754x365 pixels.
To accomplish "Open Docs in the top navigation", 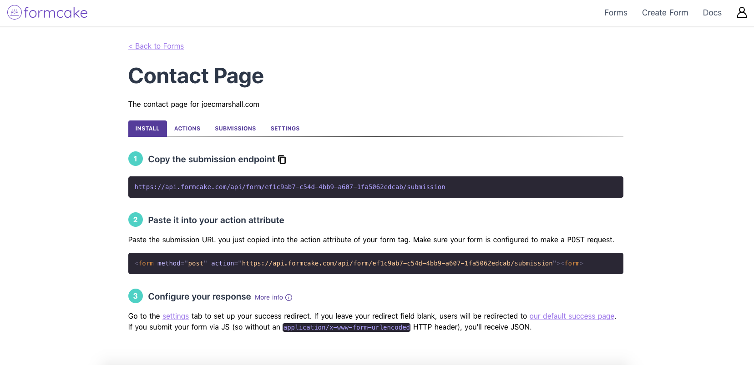I will point(712,13).
